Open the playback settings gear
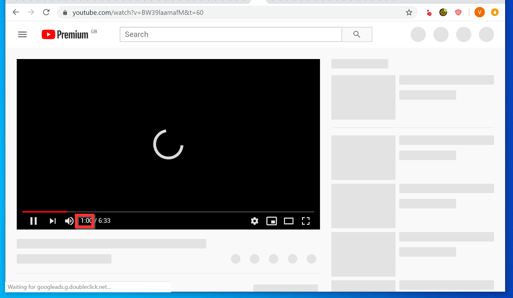Screen dimensions: 513x298 coord(255,221)
